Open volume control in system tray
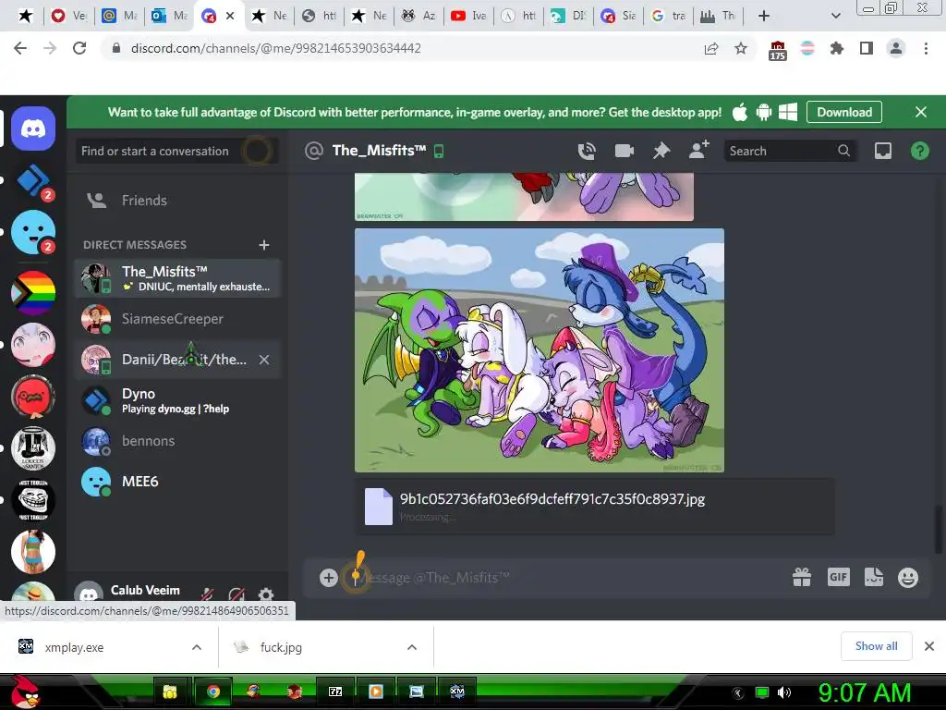Screen dimensions: 946x710 point(784,692)
